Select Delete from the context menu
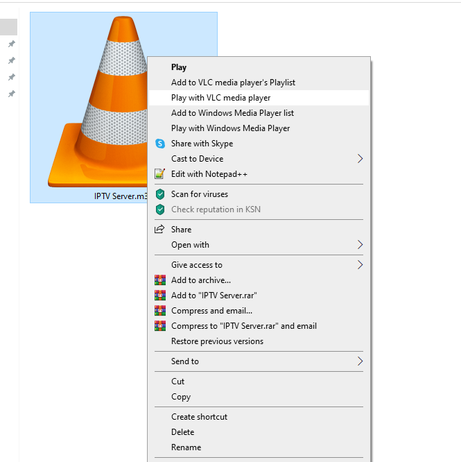 point(259,432)
